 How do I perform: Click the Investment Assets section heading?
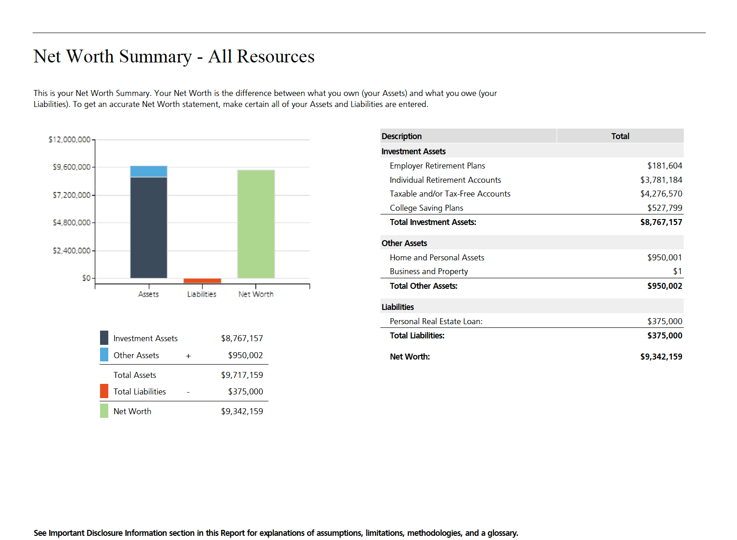(x=413, y=152)
